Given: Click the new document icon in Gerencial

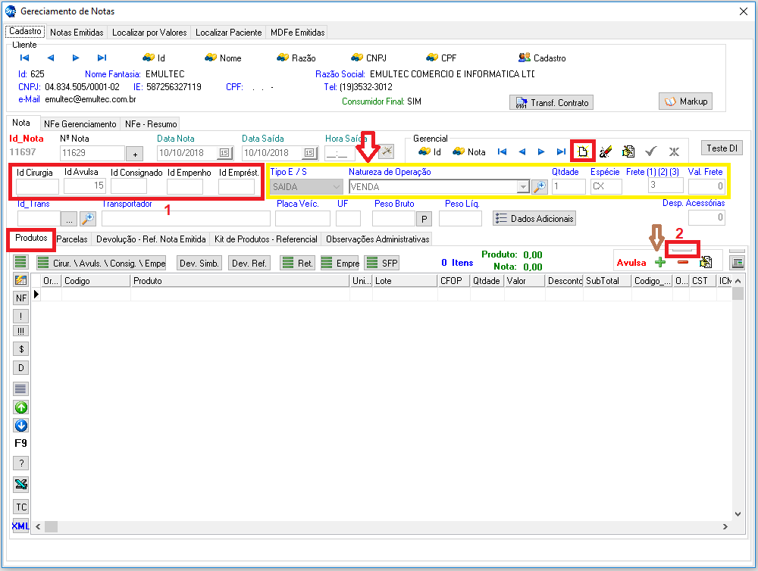Looking at the screenshot, I should pyautogui.click(x=582, y=151).
